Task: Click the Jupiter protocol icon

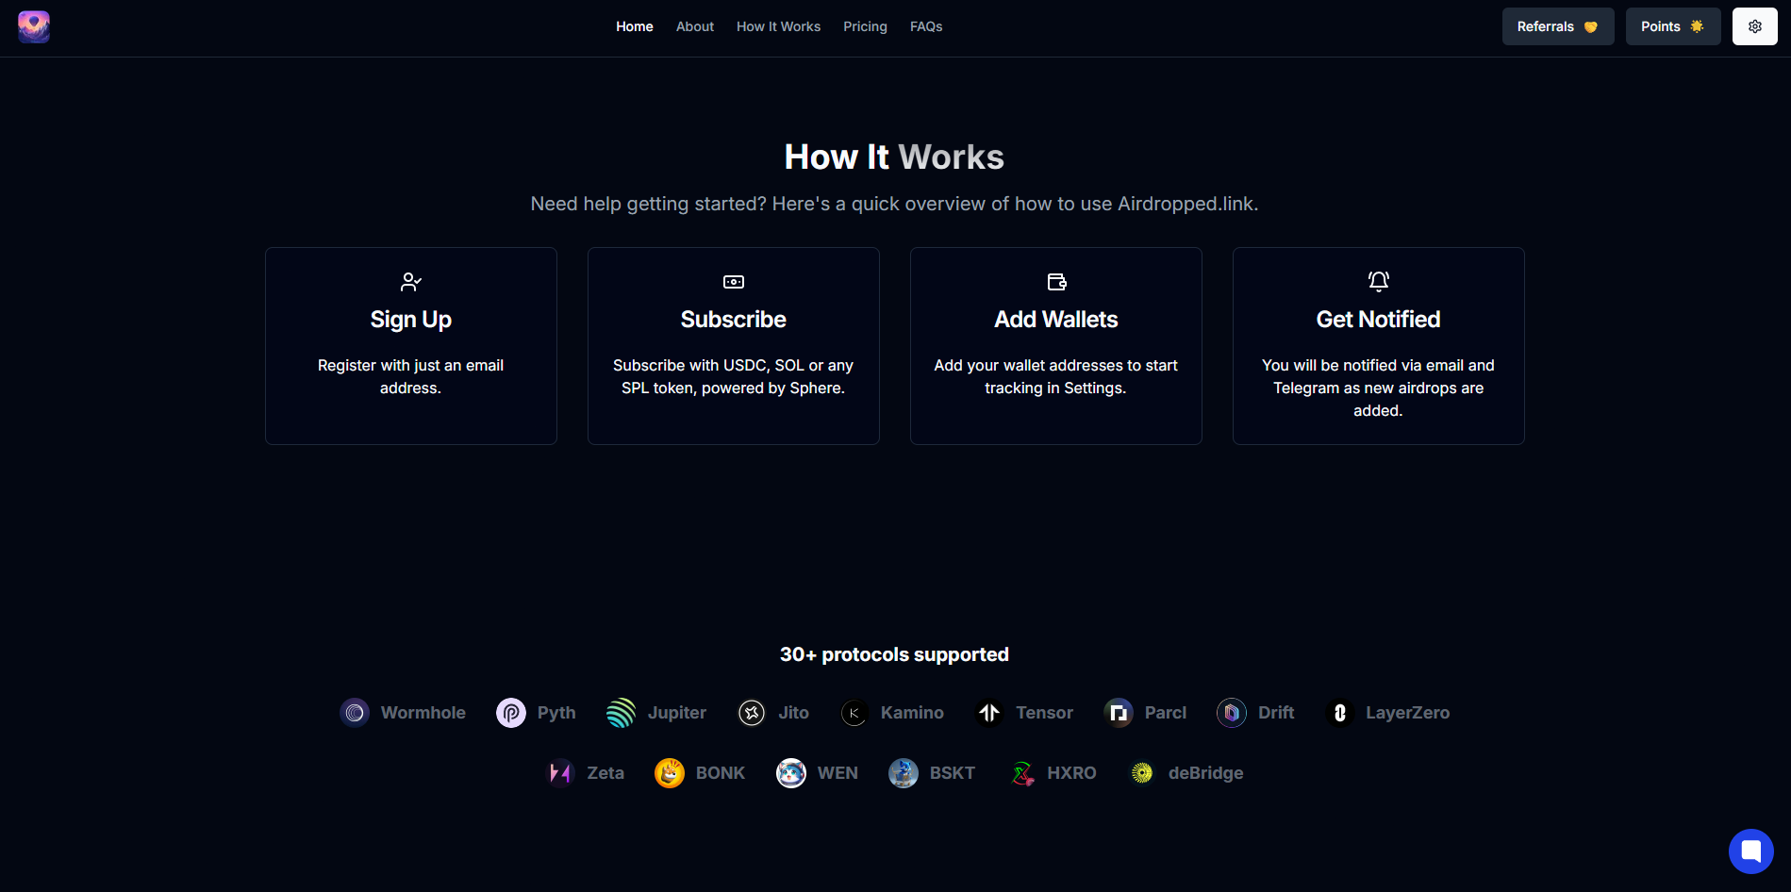Action: click(x=621, y=713)
